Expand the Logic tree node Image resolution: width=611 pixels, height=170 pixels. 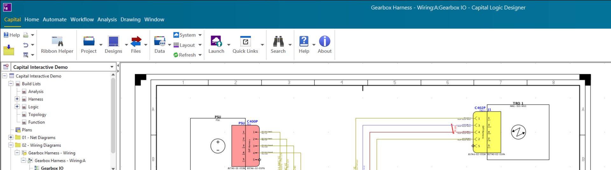17,106
